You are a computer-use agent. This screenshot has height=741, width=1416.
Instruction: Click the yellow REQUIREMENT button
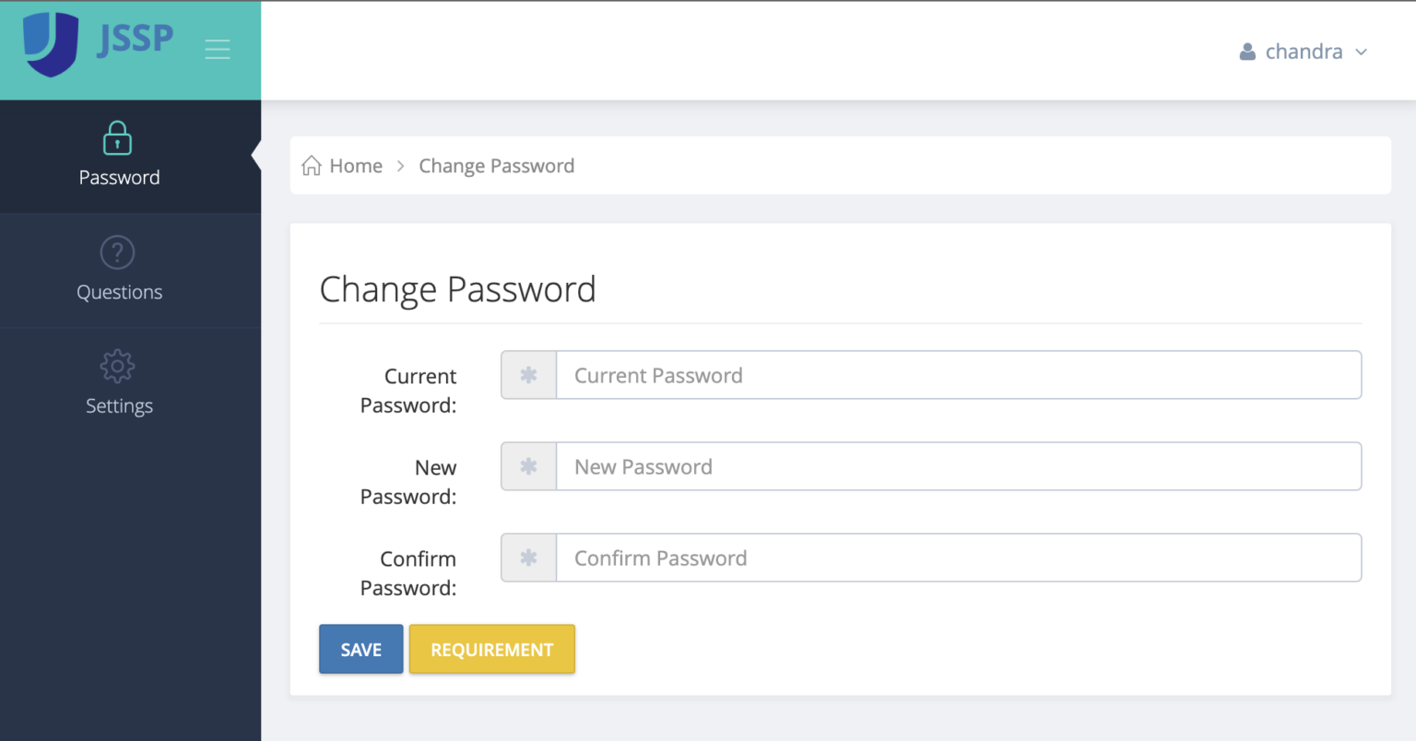[491, 650]
